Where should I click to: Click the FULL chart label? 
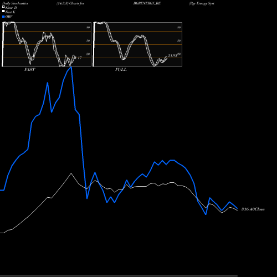point(121,70)
